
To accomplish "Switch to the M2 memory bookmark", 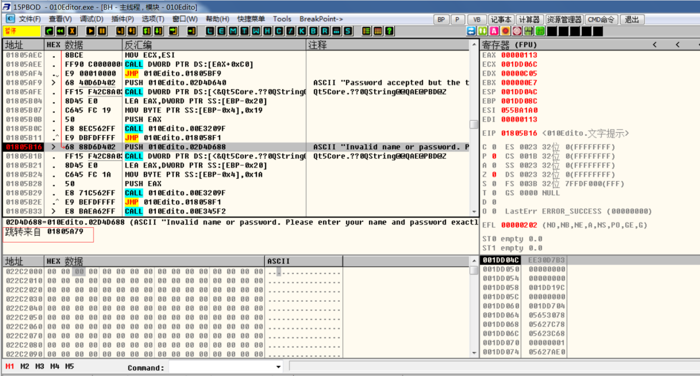I will [25, 366].
